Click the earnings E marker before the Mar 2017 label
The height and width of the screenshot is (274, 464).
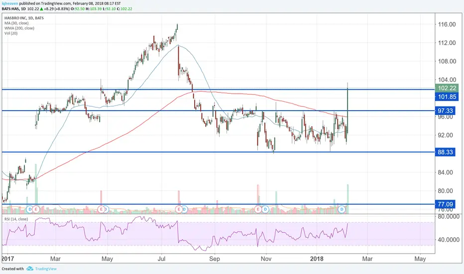coord(36,209)
